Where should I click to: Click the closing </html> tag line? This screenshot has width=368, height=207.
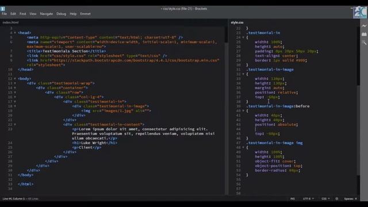point(25,184)
